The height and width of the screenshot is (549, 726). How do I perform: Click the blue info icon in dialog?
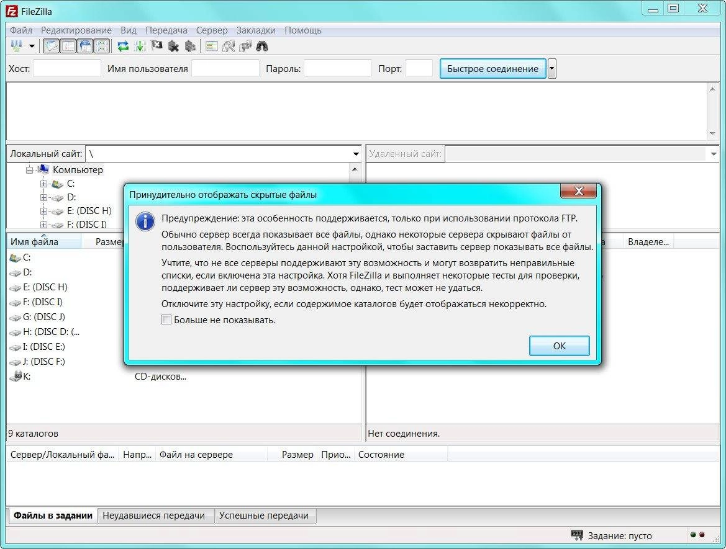click(145, 221)
